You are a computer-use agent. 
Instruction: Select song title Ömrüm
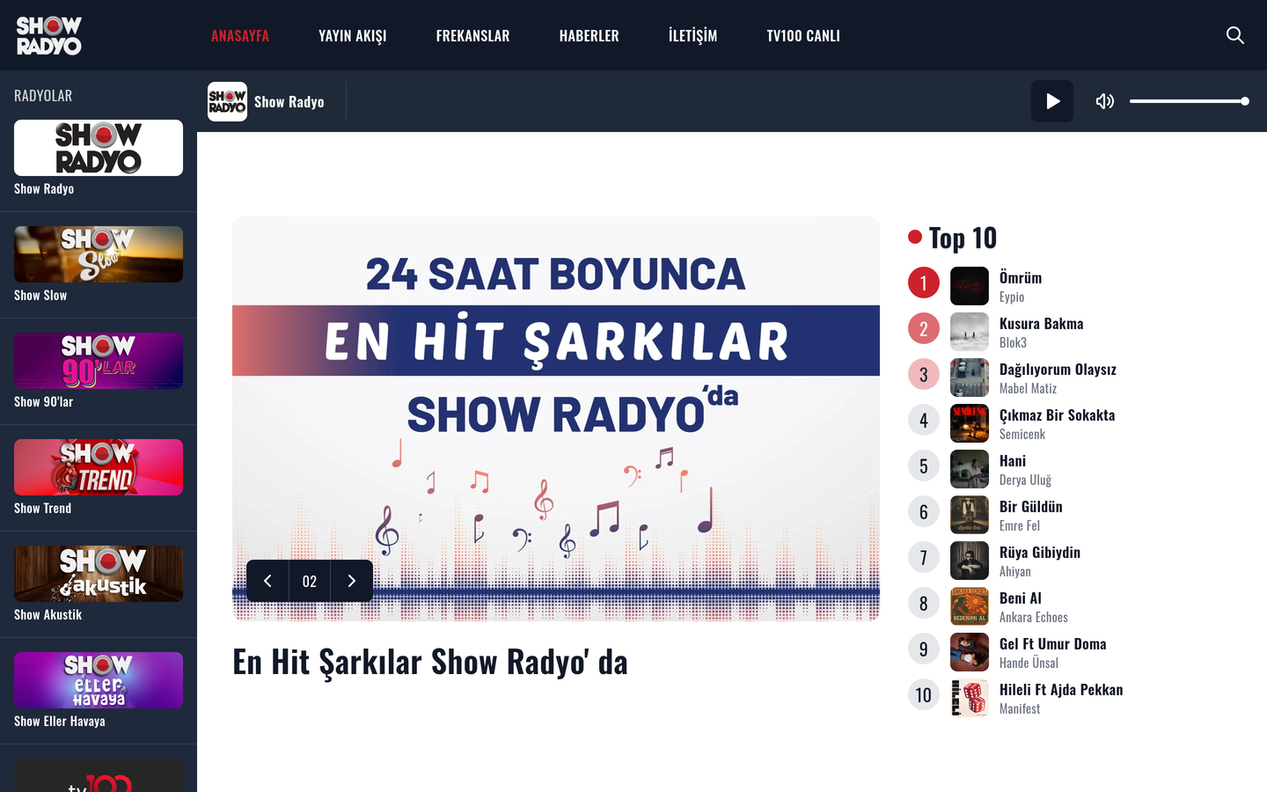point(1021,277)
